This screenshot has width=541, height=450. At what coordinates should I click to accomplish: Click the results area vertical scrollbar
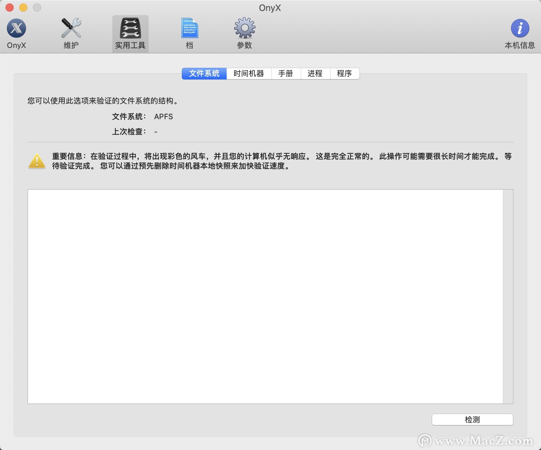tap(508, 297)
